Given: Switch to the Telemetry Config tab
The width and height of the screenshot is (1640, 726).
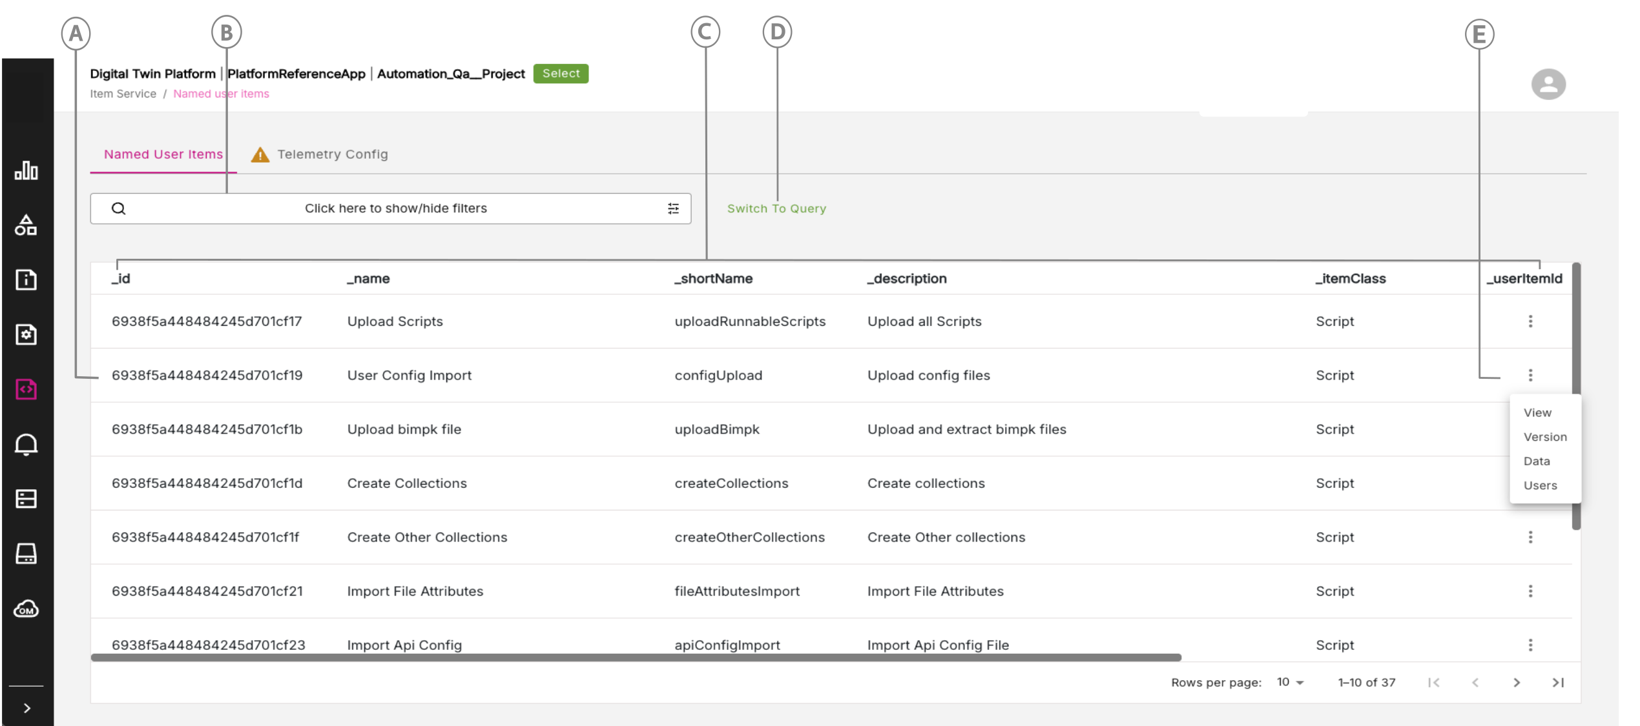Looking at the screenshot, I should click(332, 154).
